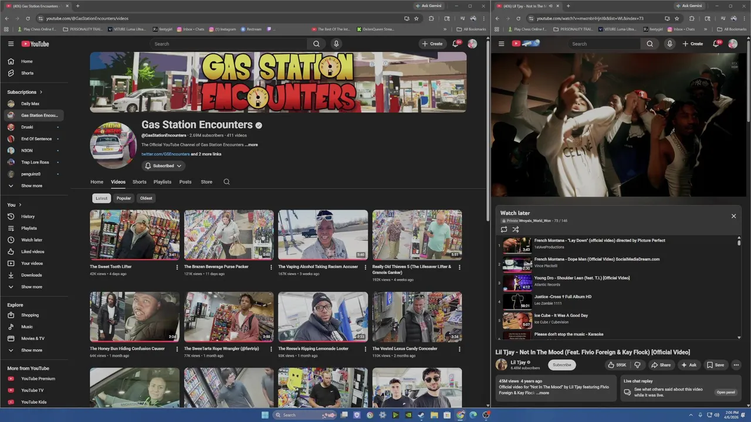Search within the Gas Station Encounters channel
This screenshot has width=751, height=422.
tap(226, 182)
